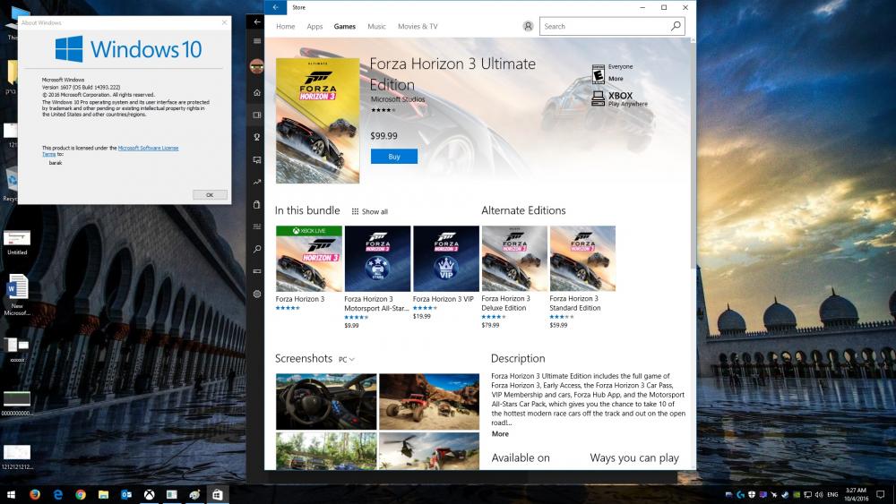Select the $99.99 price text

pyautogui.click(x=384, y=136)
